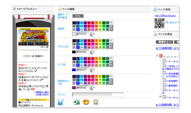Click the #000000 text color hex field
The image size is (191, 113).
pyautogui.click(x=83, y=52)
